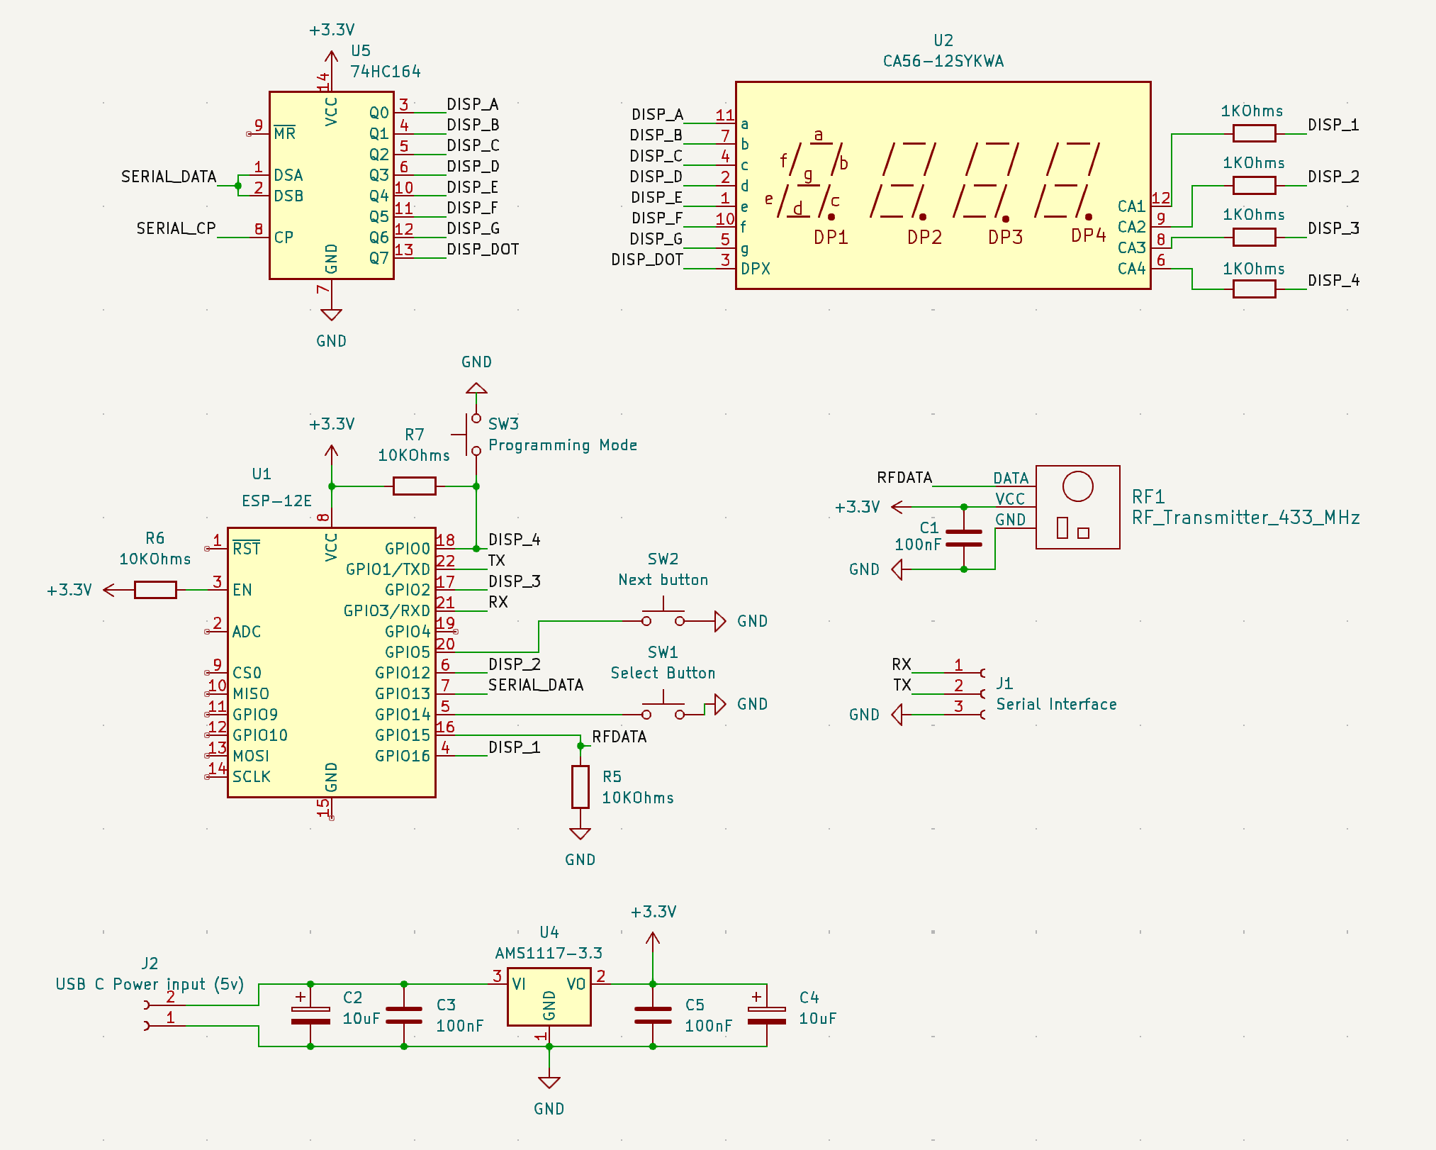Select the DISP_A label at U5 Q0 output
The width and height of the screenshot is (1436, 1150).
pyautogui.click(x=473, y=104)
